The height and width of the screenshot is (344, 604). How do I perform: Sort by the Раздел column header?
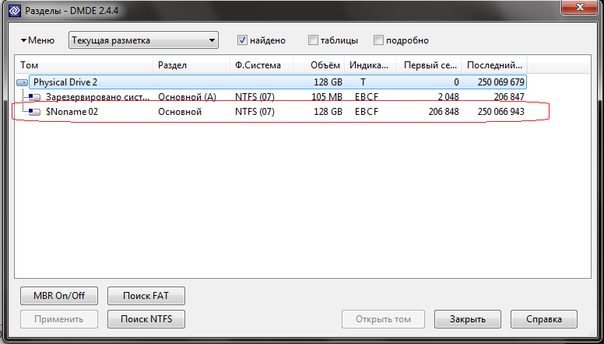191,65
